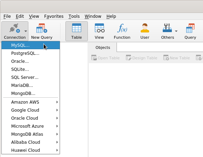The width and height of the screenshot is (203, 157).
Task: Open a New Query from toolbar
Action: click(42, 31)
